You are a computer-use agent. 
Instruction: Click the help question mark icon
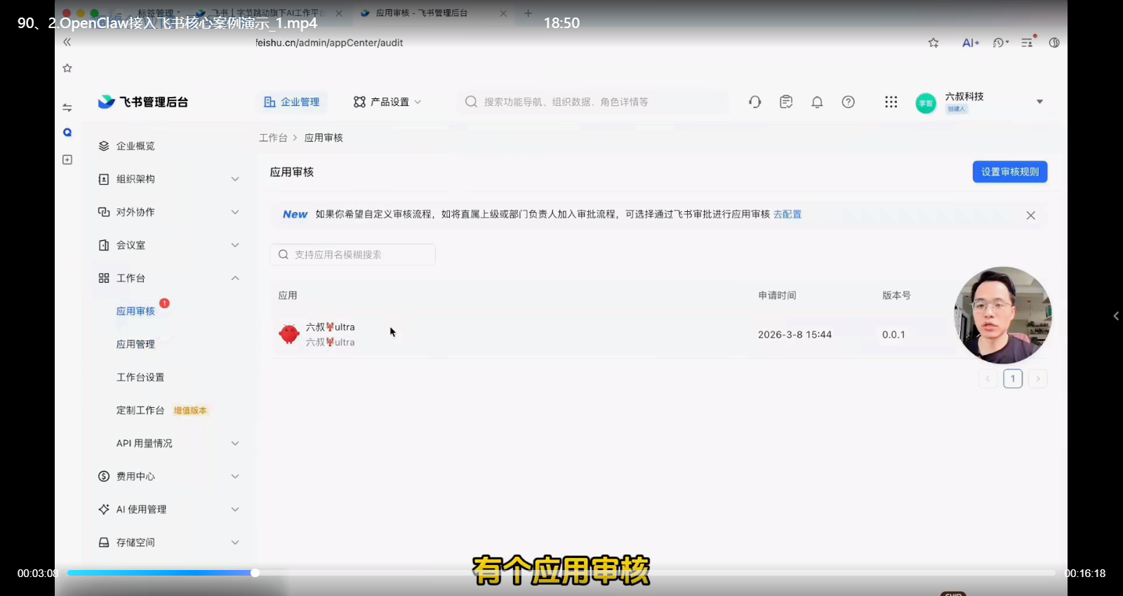pos(849,102)
